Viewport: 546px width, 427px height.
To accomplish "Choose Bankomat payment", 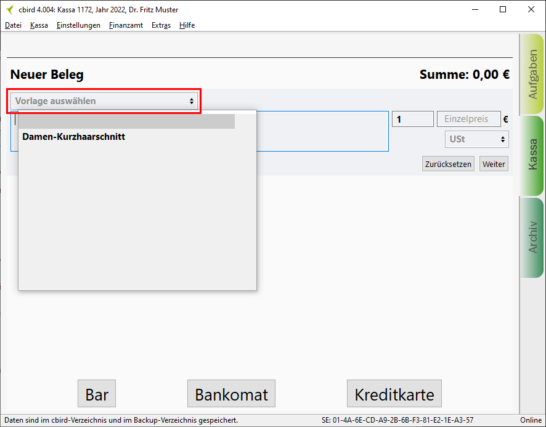I will (231, 394).
